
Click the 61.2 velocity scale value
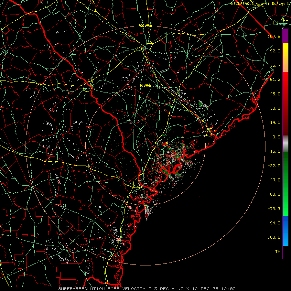click(275, 80)
